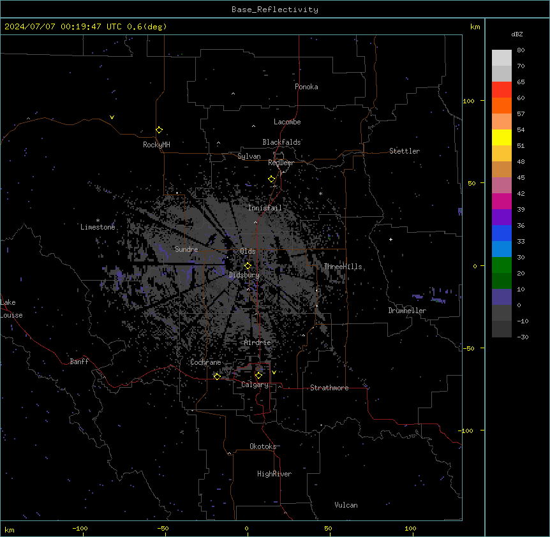The width and height of the screenshot is (550, 537).
Task: Click the Sundre town label
Action: (x=186, y=249)
